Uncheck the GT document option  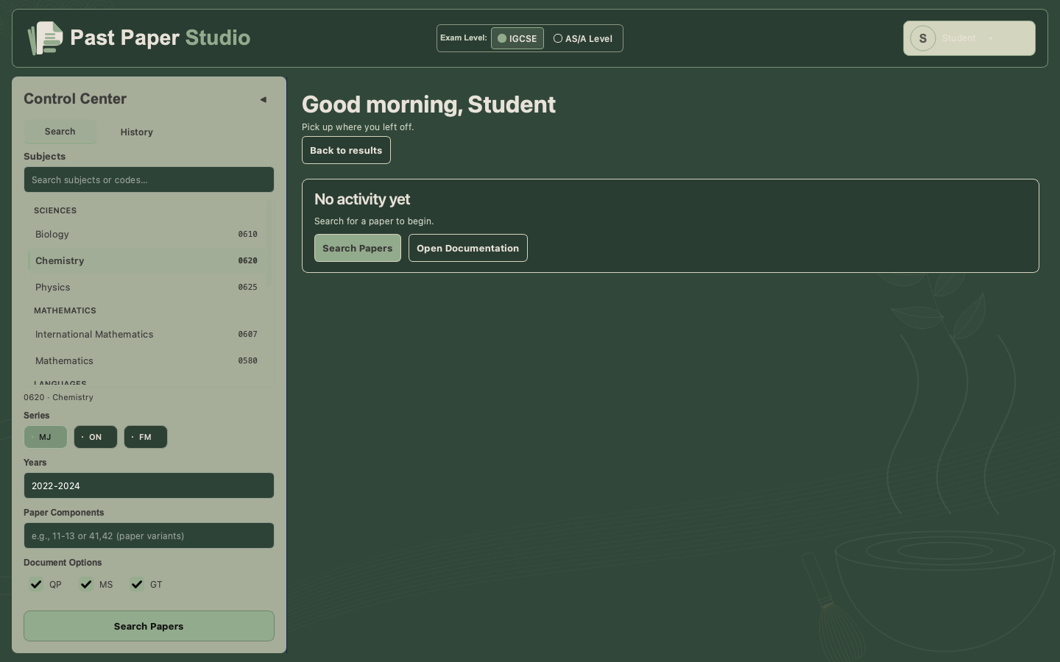coord(137,585)
